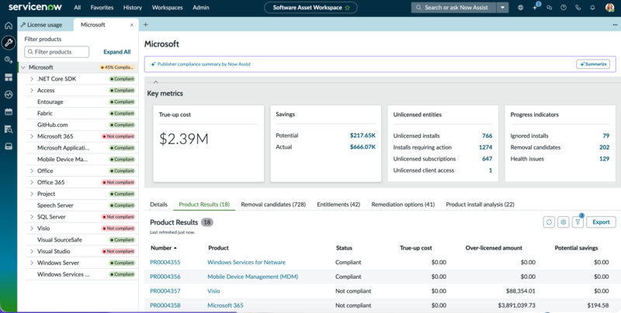Select Entourage in the product tree
This screenshot has width=621, height=313.
[50, 102]
